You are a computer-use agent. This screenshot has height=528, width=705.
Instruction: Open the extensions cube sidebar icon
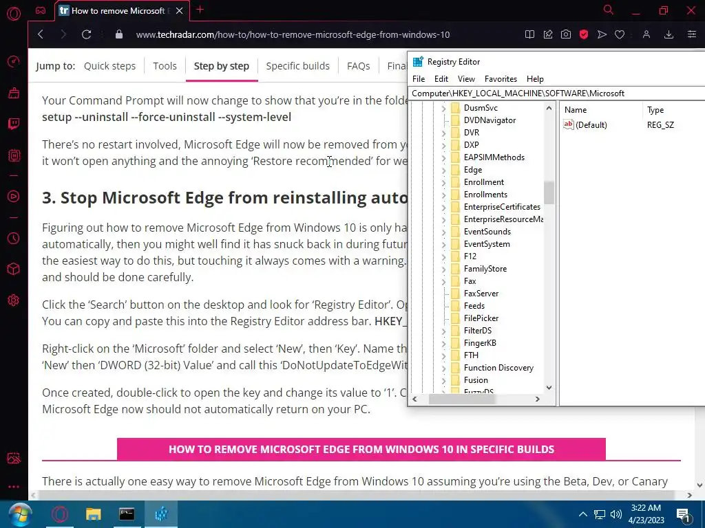click(x=14, y=269)
